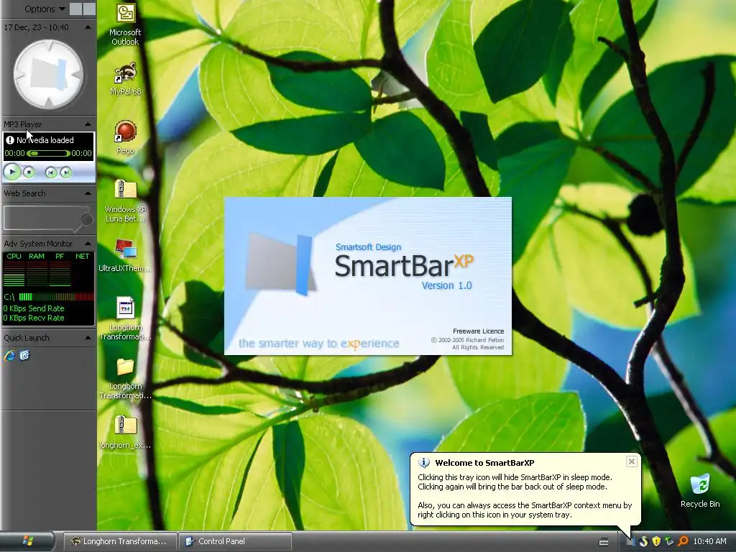Click the orange magnifier tray icon
The image size is (736, 552).
683,541
